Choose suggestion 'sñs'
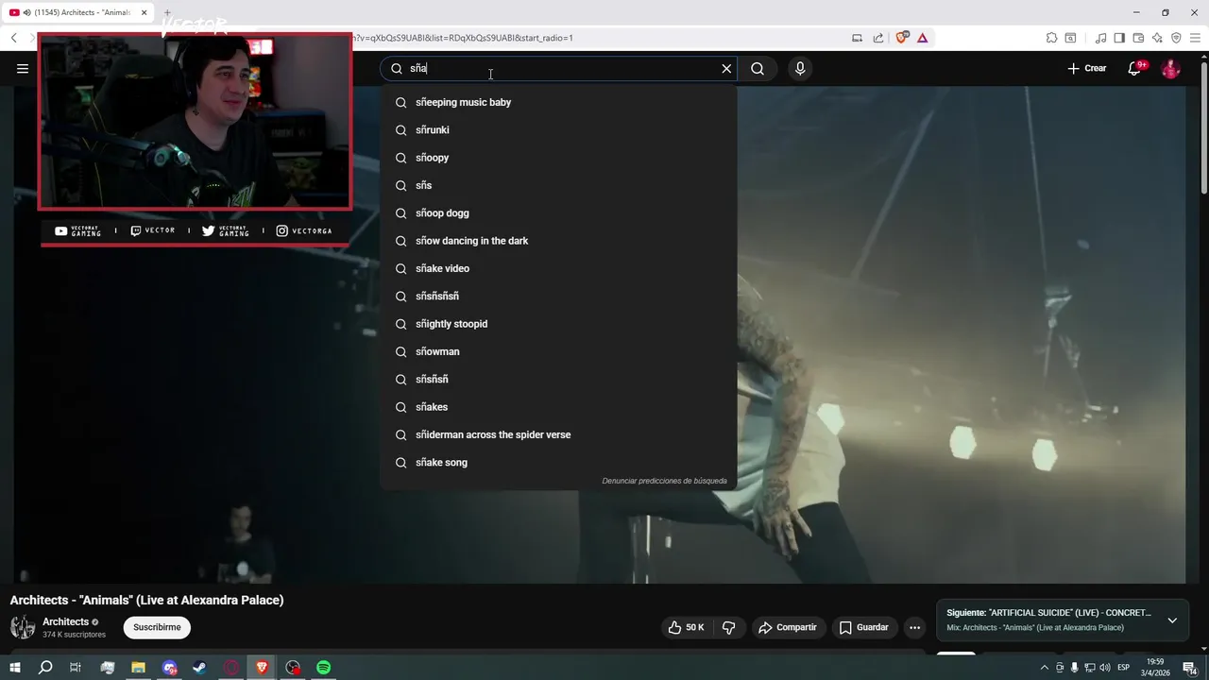Screen dimensions: 1209x680 (x=558, y=185)
